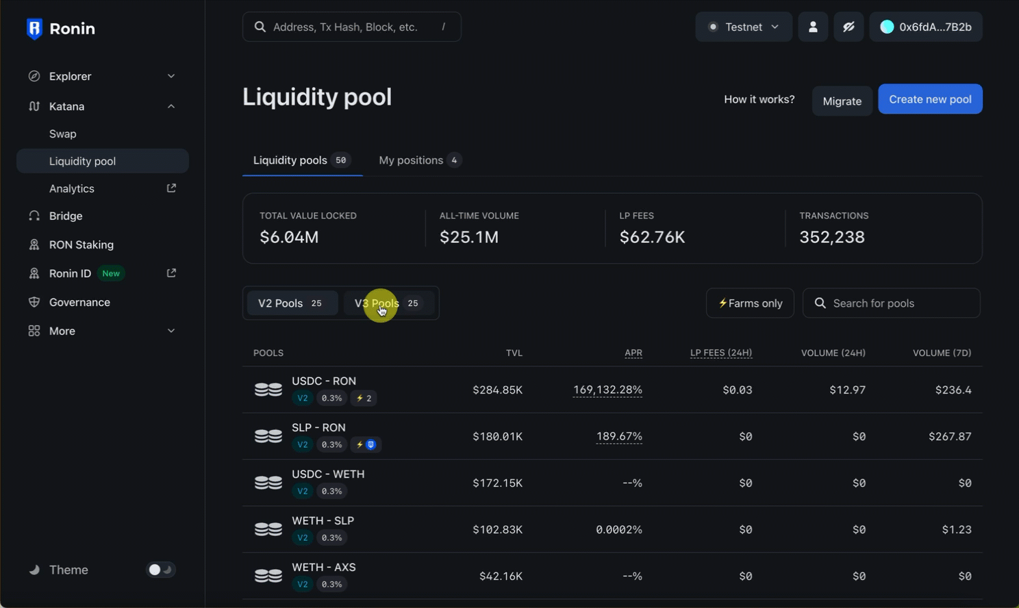This screenshot has height=608, width=1019.
Task: Click the Create new pool button
Action: click(930, 99)
